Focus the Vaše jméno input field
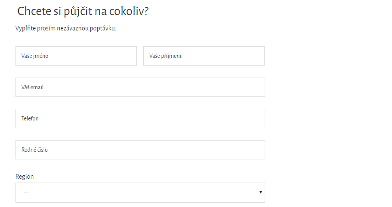Viewport: 392px width, 207px height. click(x=76, y=56)
